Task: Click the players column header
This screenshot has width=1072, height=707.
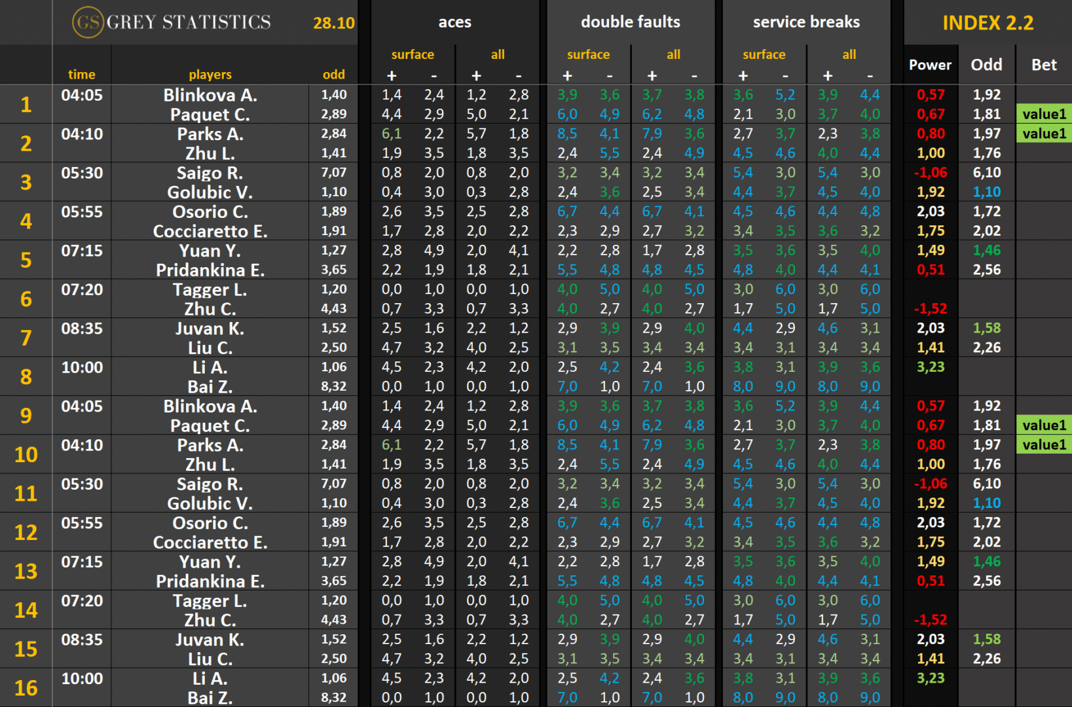Action: pyautogui.click(x=210, y=75)
